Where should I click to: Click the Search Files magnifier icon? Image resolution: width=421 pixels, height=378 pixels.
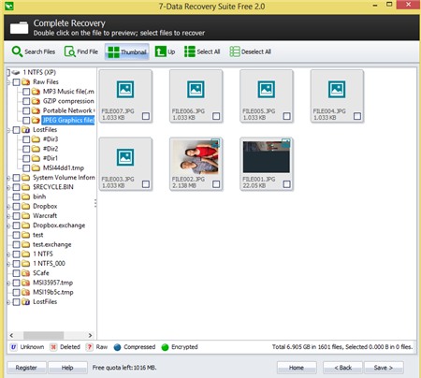tap(17, 51)
